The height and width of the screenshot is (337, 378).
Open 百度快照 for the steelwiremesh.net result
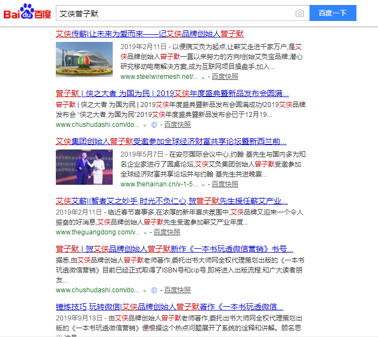(x=225, y=77)
